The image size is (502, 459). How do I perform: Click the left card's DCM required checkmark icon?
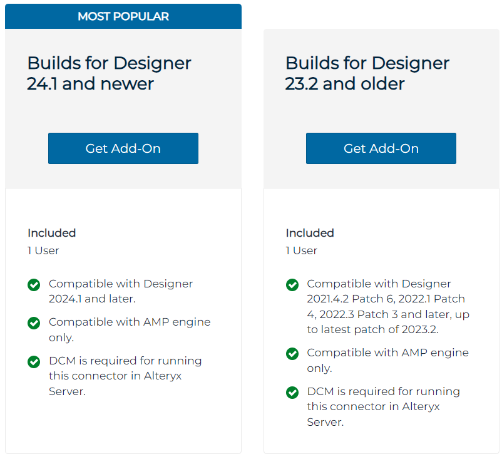coord(34,362)
